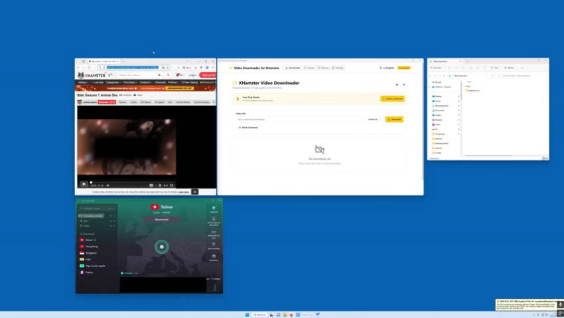Open the Channels menu item
The height and width of the screenshot is (318, 564).
point(161,82)
